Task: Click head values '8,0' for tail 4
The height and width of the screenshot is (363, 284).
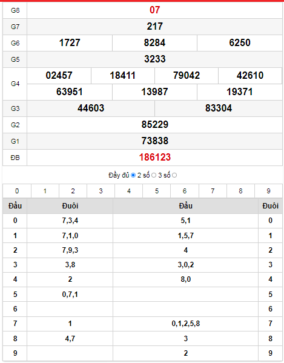Action: point(185,279)
